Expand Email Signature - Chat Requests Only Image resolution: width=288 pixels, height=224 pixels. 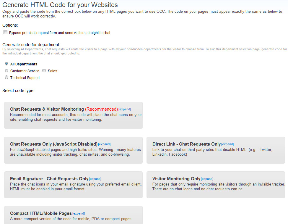[95, 179]
